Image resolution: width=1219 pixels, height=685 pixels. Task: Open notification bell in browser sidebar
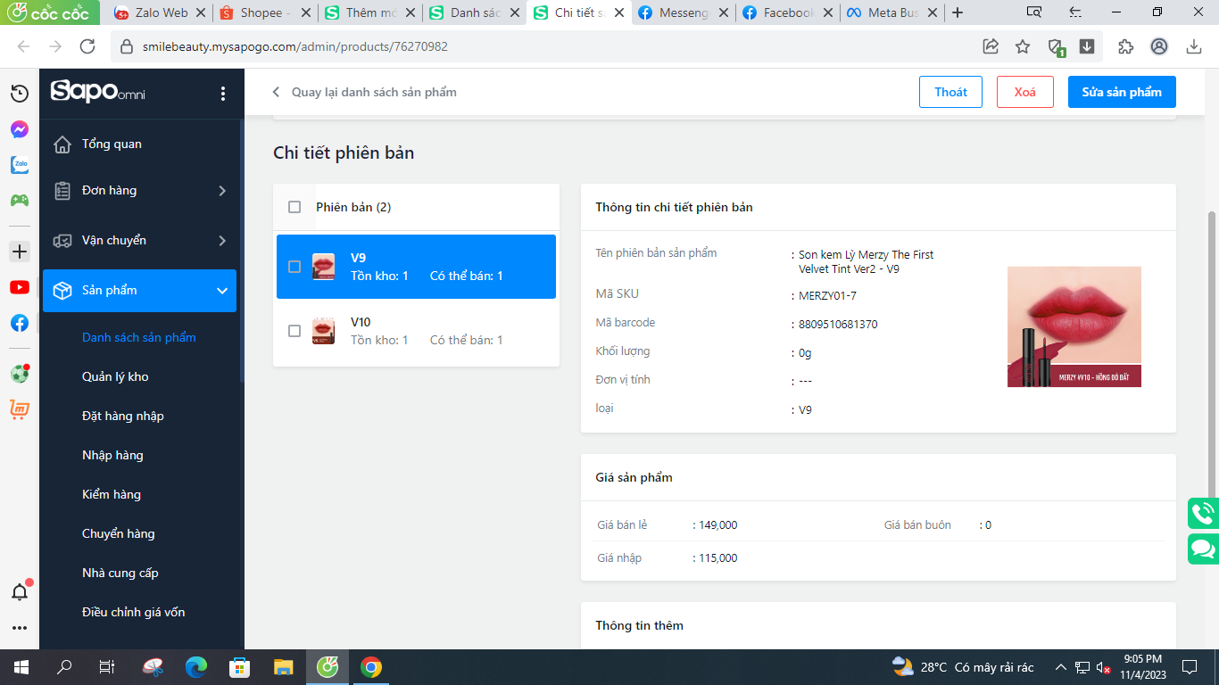point(19,591)
